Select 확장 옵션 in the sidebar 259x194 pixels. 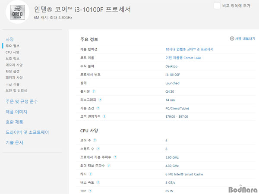coord(13,71)
